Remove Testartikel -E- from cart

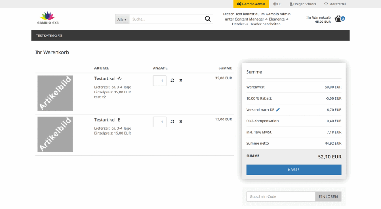coord(181,122)
